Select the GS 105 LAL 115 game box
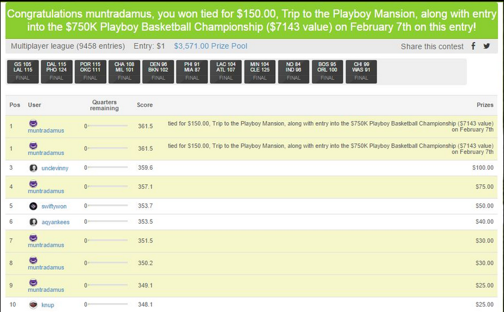 (x=23, y=71)
